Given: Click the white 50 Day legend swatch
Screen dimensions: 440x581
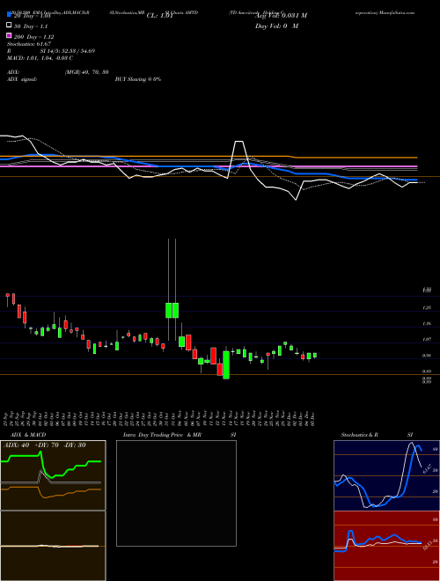Looking at the screenshot, I should [x=9, y=26].
